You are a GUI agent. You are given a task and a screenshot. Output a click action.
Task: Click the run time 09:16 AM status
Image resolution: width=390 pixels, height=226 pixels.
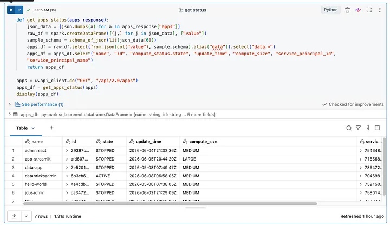pyautogui.click(x=44, y=10)
